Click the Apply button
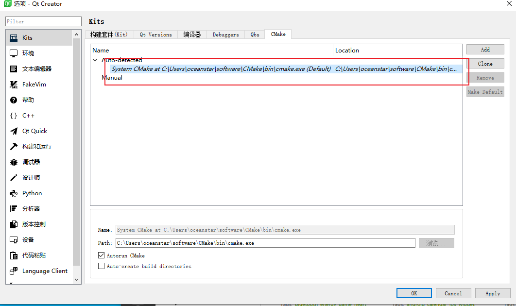Viewport: 516px width, 306px height. point(493,293)
